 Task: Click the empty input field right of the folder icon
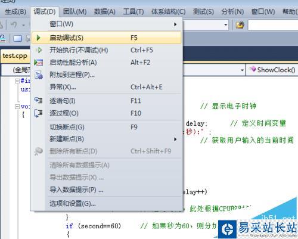coord(273,25)
